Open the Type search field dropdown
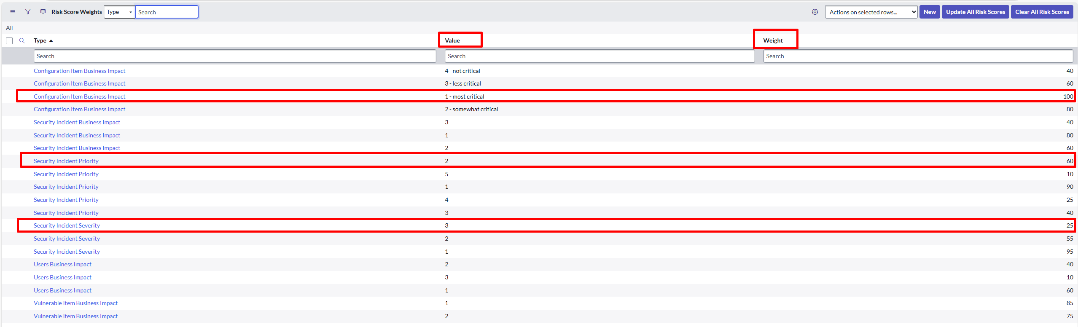The width and height of the screenshot is (1078, 327). coord(120,12)
